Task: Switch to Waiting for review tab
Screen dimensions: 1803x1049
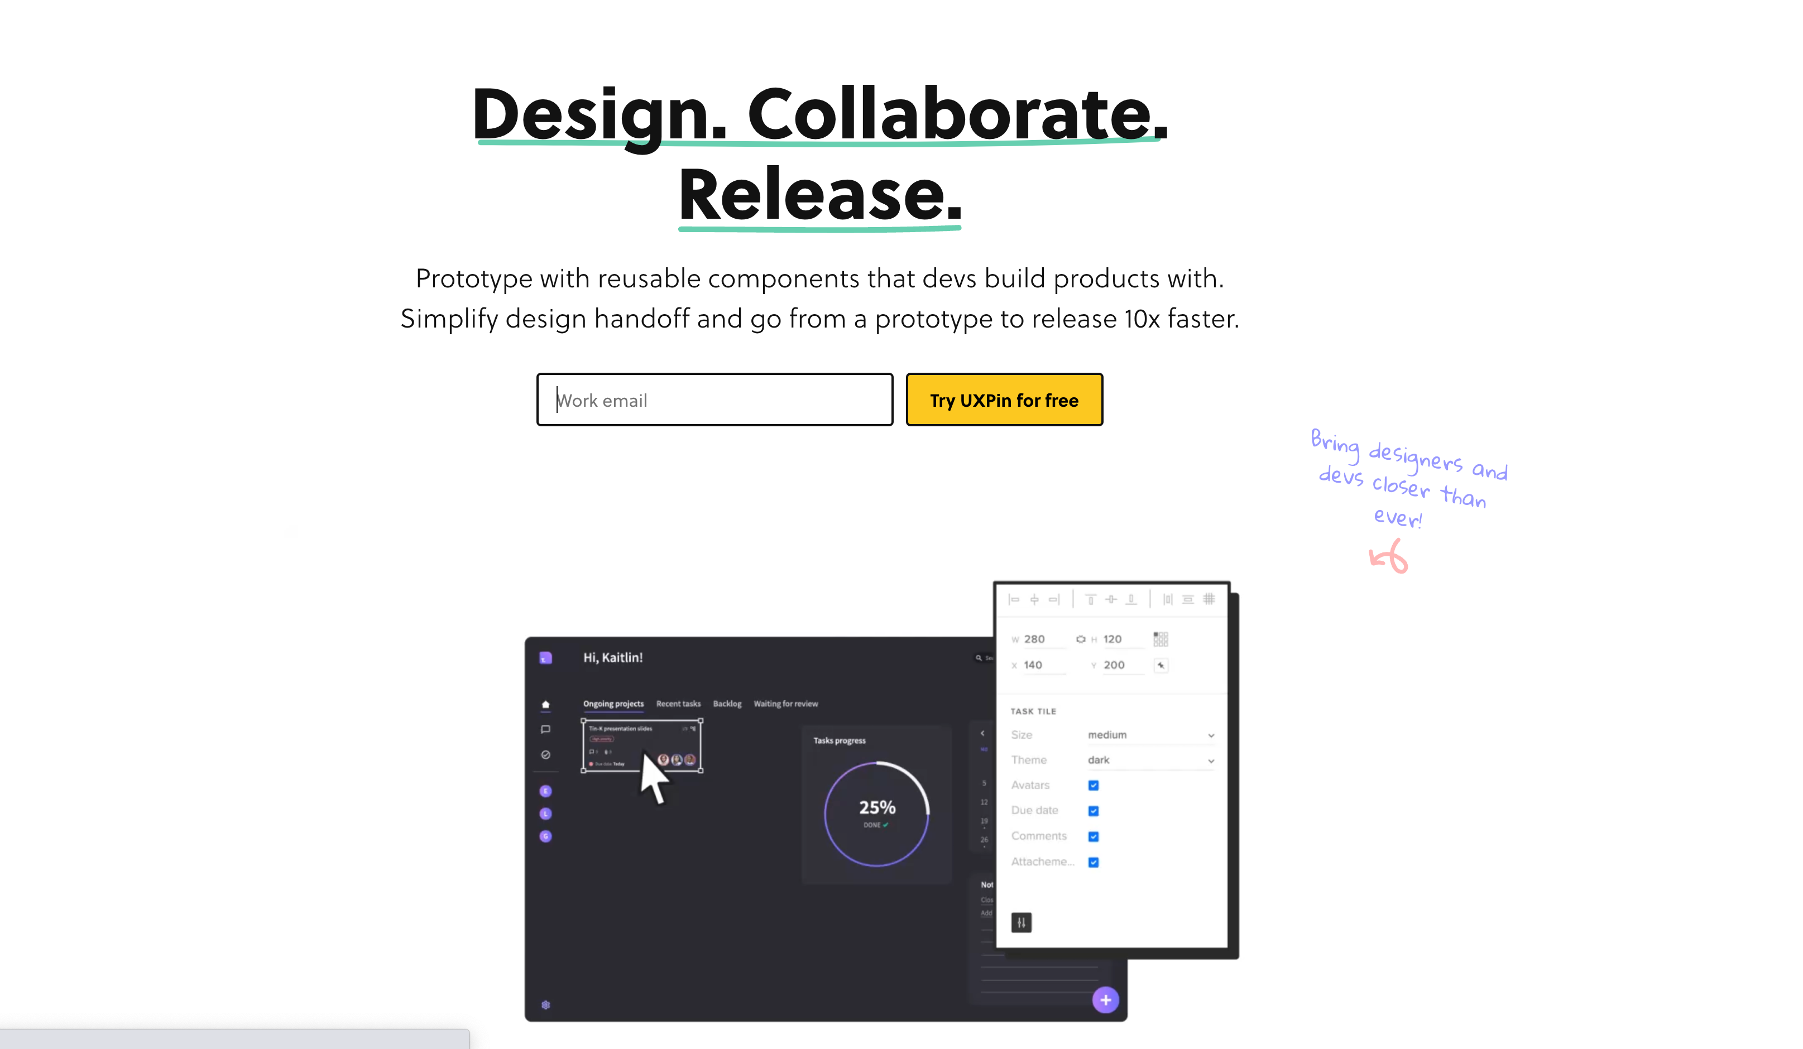Action: (785, 704)
